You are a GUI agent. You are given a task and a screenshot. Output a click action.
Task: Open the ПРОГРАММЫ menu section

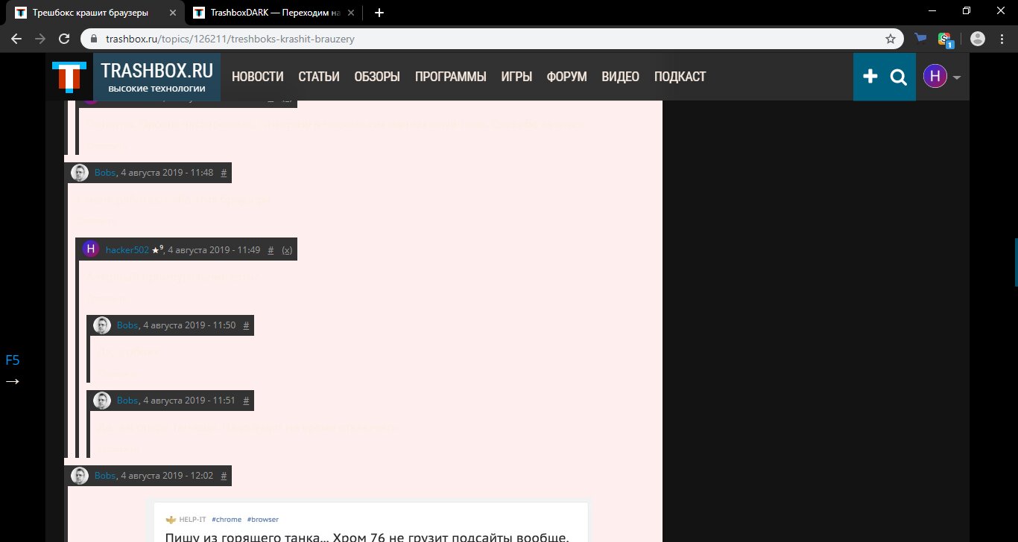point(451,77)
